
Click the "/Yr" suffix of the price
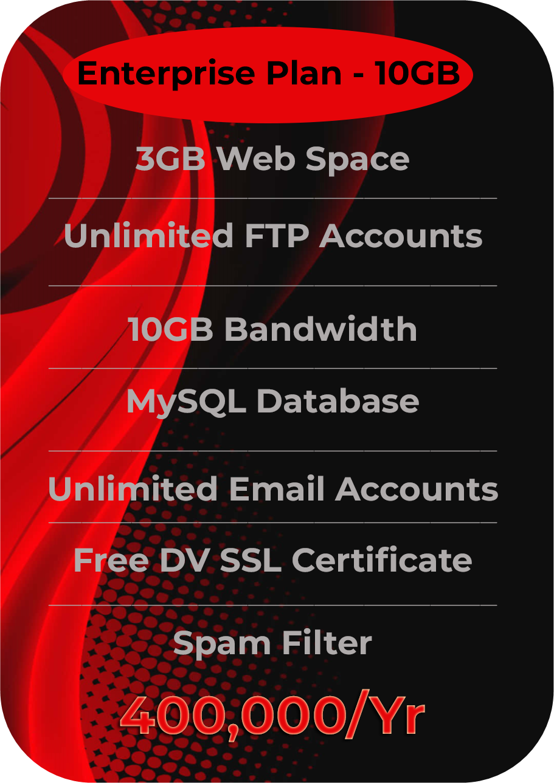[384, 718]
